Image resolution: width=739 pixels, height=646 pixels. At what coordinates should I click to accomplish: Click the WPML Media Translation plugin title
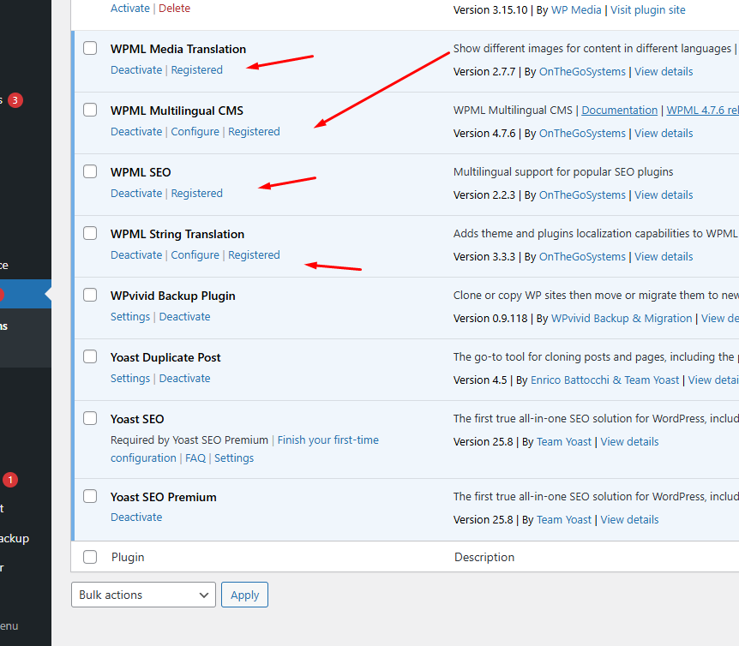point(178,49)
